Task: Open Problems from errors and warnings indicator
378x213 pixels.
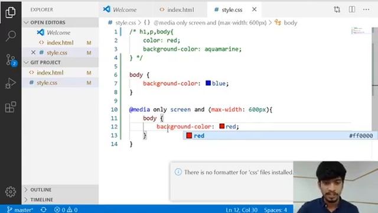Action: (x=66, y=209)
